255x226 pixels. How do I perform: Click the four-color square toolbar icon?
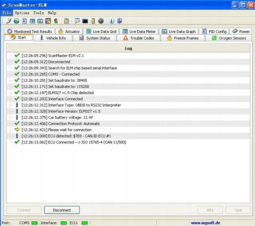point(48,21)
